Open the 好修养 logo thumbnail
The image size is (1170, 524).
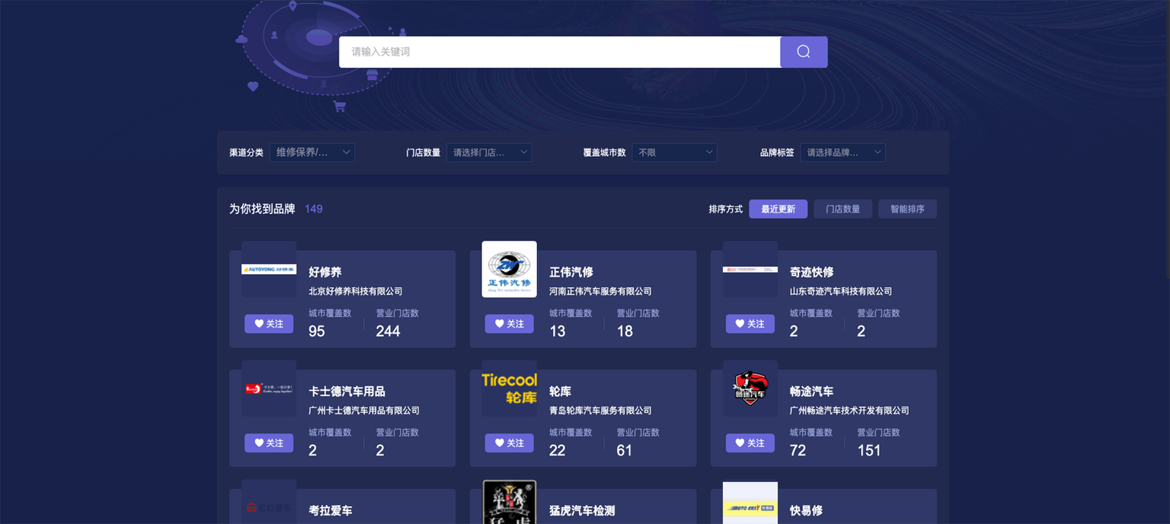(x=269, y=269)
